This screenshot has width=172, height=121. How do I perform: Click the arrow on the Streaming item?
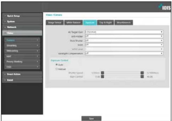(x=37, y=45)
